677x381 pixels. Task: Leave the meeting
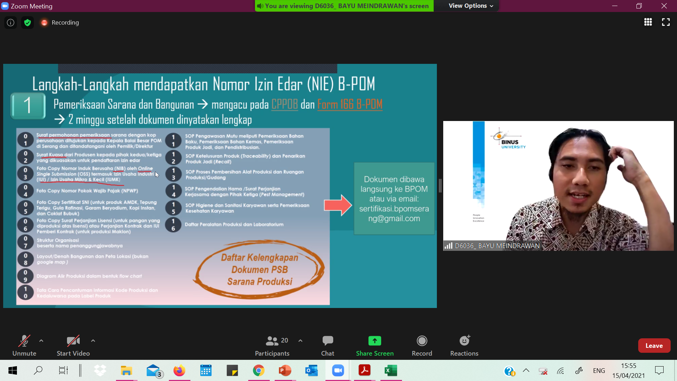pyautogui.click(x=654, y=346)
